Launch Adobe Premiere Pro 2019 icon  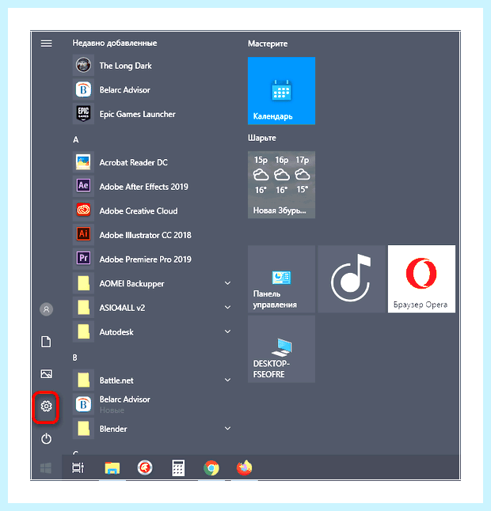pos(83,259)
